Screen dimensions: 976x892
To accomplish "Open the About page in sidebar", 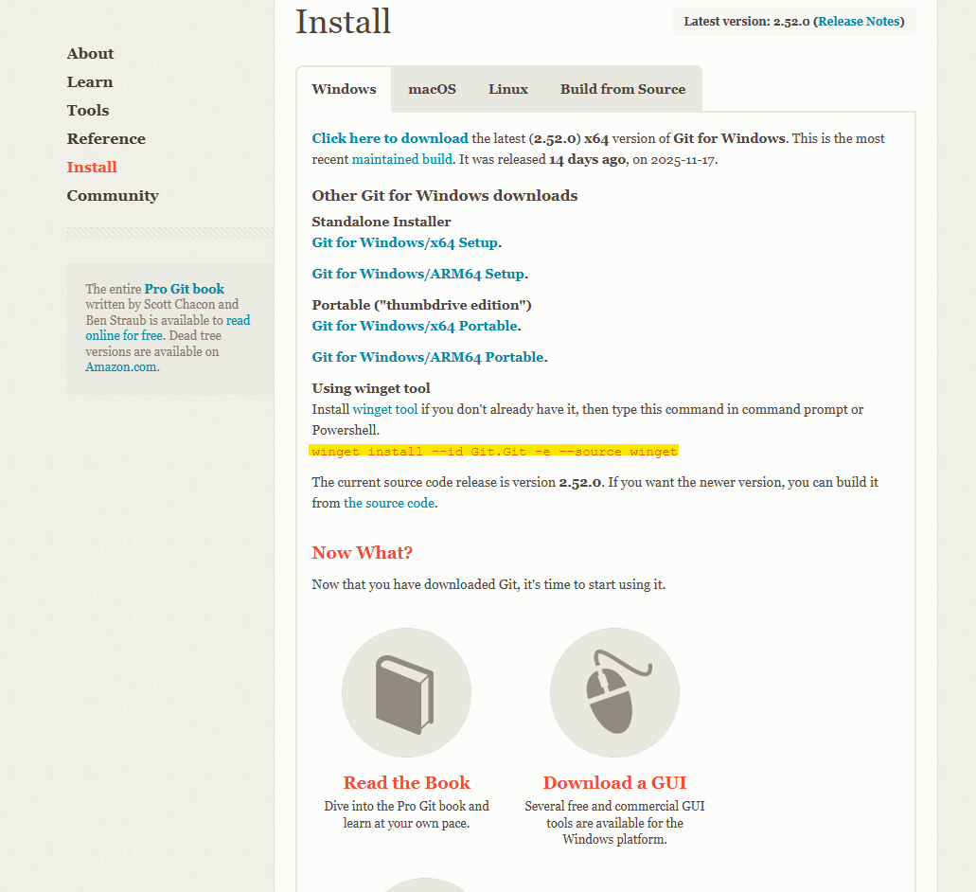I will point(90,54).
